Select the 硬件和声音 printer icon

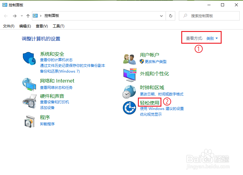pyautogui.click(x=29, y=101)
